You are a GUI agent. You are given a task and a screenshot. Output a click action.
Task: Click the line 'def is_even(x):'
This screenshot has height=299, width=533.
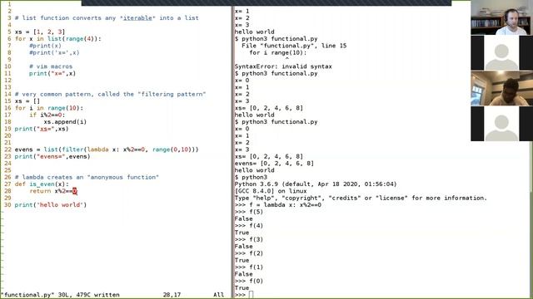[42, 184]
